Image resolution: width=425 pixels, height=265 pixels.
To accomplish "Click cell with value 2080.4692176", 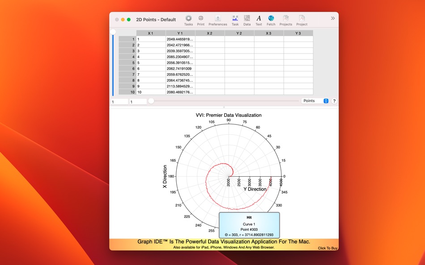I will tap(180, 92).
